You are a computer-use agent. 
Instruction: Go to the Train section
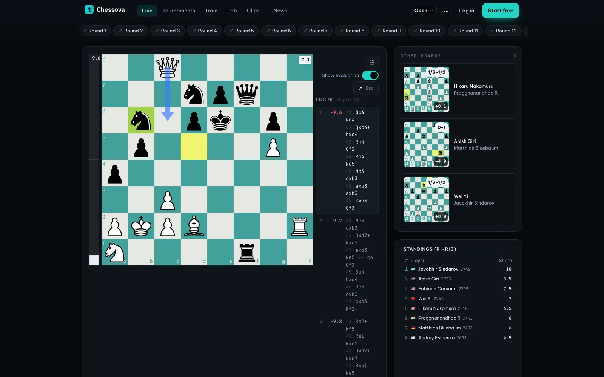(211, 11)
